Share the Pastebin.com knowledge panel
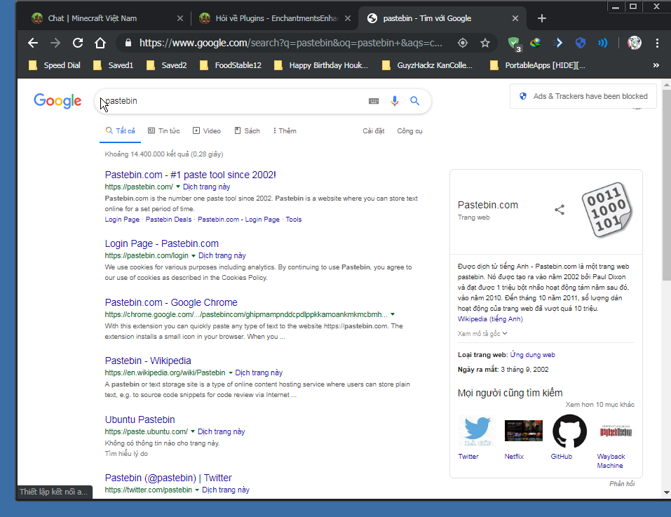This screenshot has width=671, height=517. click(560, 210)
